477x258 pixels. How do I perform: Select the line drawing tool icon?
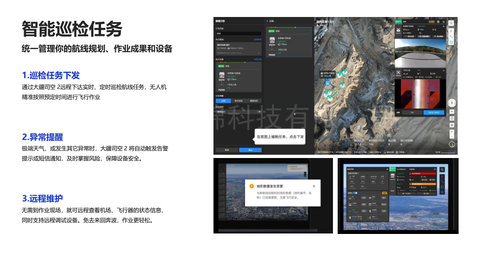click(451, 36)
